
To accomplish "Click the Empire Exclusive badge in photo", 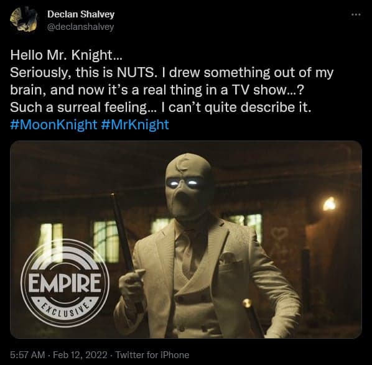I will pos(65,284).
